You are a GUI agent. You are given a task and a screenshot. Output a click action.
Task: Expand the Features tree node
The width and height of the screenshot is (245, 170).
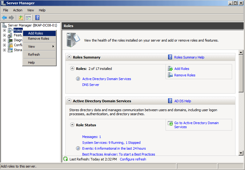click(x=4, y=35)
